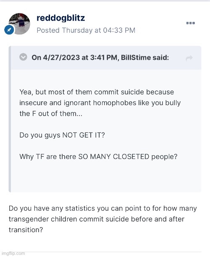210x257 pixels.
Task: Click the arrow to jump to quoted post
Action: (x=189, y=58)
